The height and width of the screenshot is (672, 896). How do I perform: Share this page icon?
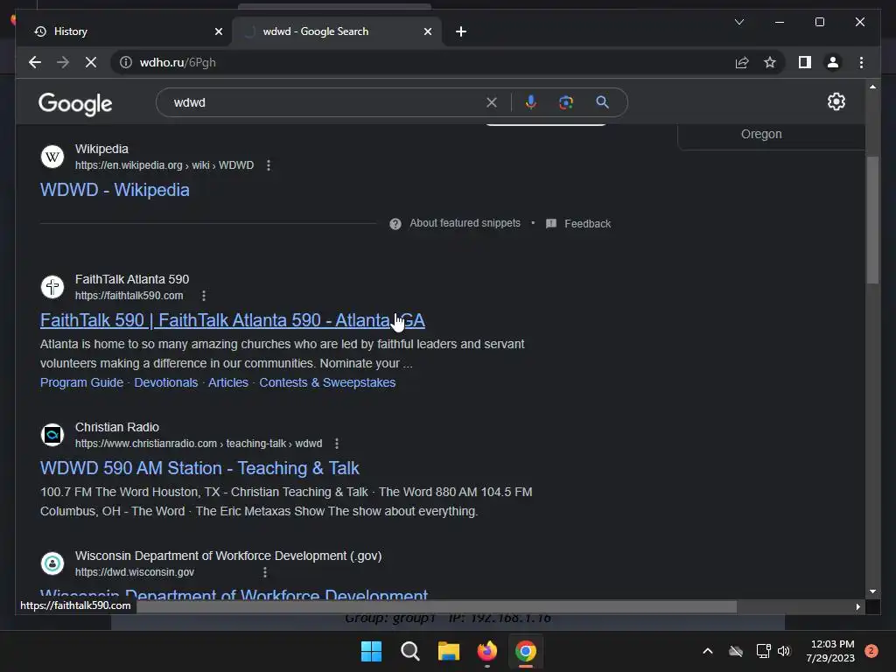[742, 62]
